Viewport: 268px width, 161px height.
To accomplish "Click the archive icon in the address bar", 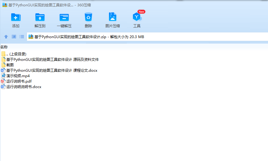I will [31, 37].
